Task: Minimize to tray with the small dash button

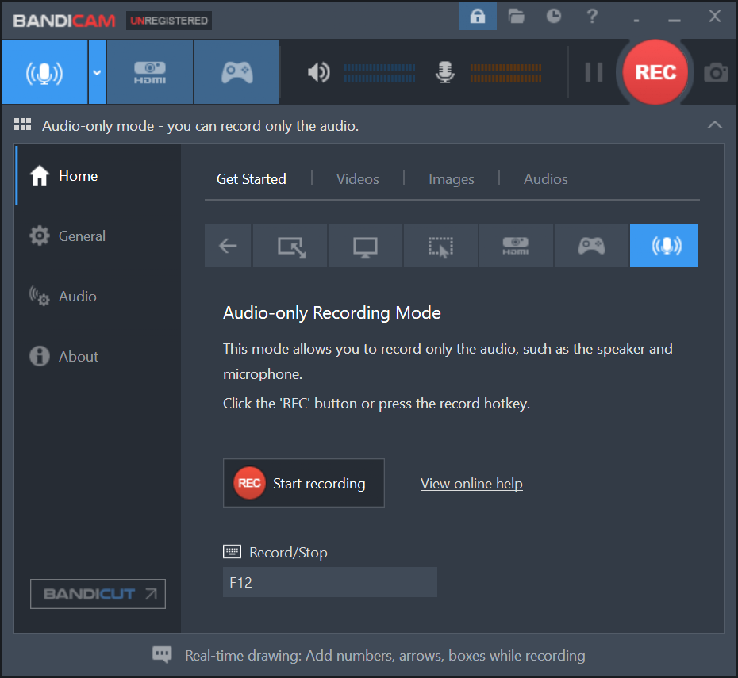Action: 636,21
